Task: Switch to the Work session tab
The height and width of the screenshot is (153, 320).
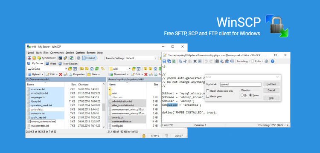Action: [x=51, y=64]
